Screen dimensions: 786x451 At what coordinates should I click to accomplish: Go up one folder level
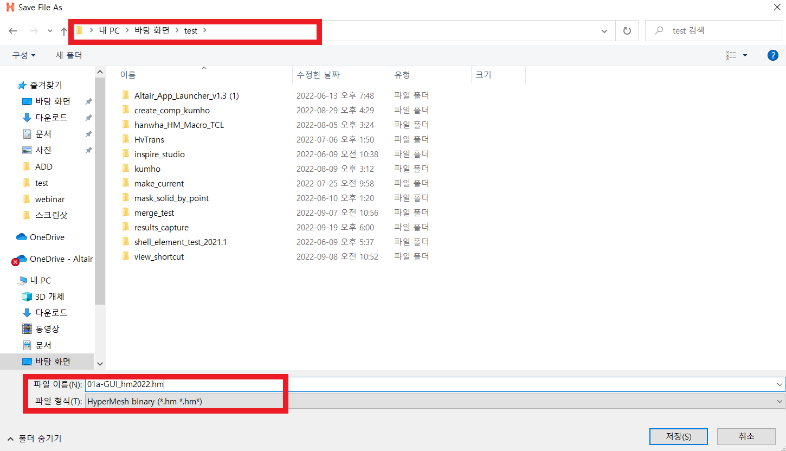point(63,31)
